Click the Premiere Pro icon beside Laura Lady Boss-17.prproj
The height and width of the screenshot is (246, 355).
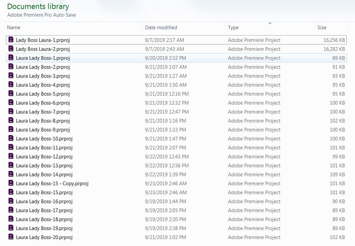(x=12, y=210)
